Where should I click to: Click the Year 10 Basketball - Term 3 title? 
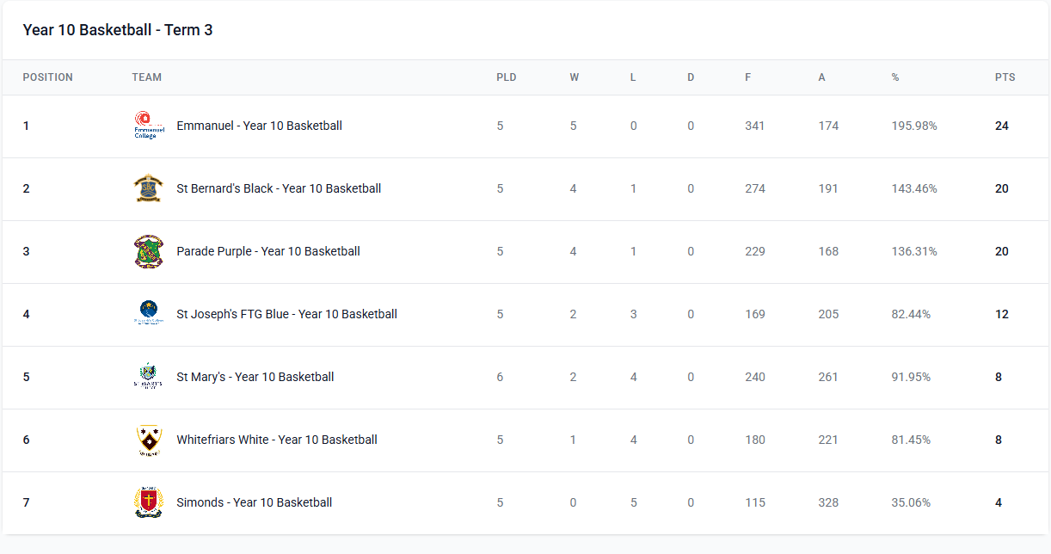tap(117, 30)
